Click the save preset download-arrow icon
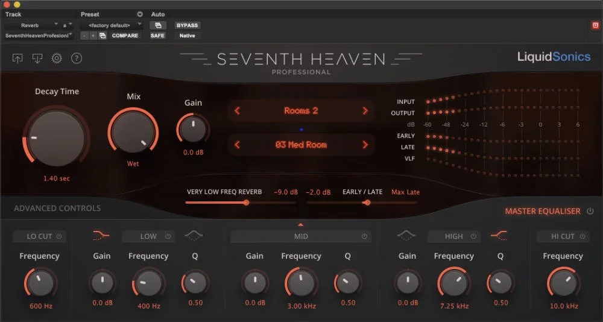The width and height of the screenshot is (603, 322). pos(37,58)
